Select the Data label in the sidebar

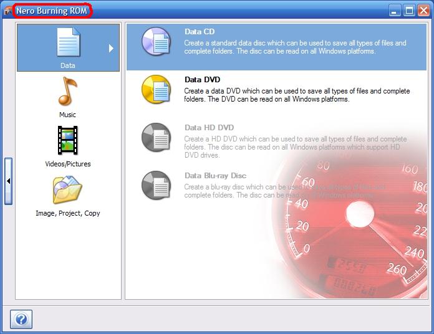pos(68,65)
